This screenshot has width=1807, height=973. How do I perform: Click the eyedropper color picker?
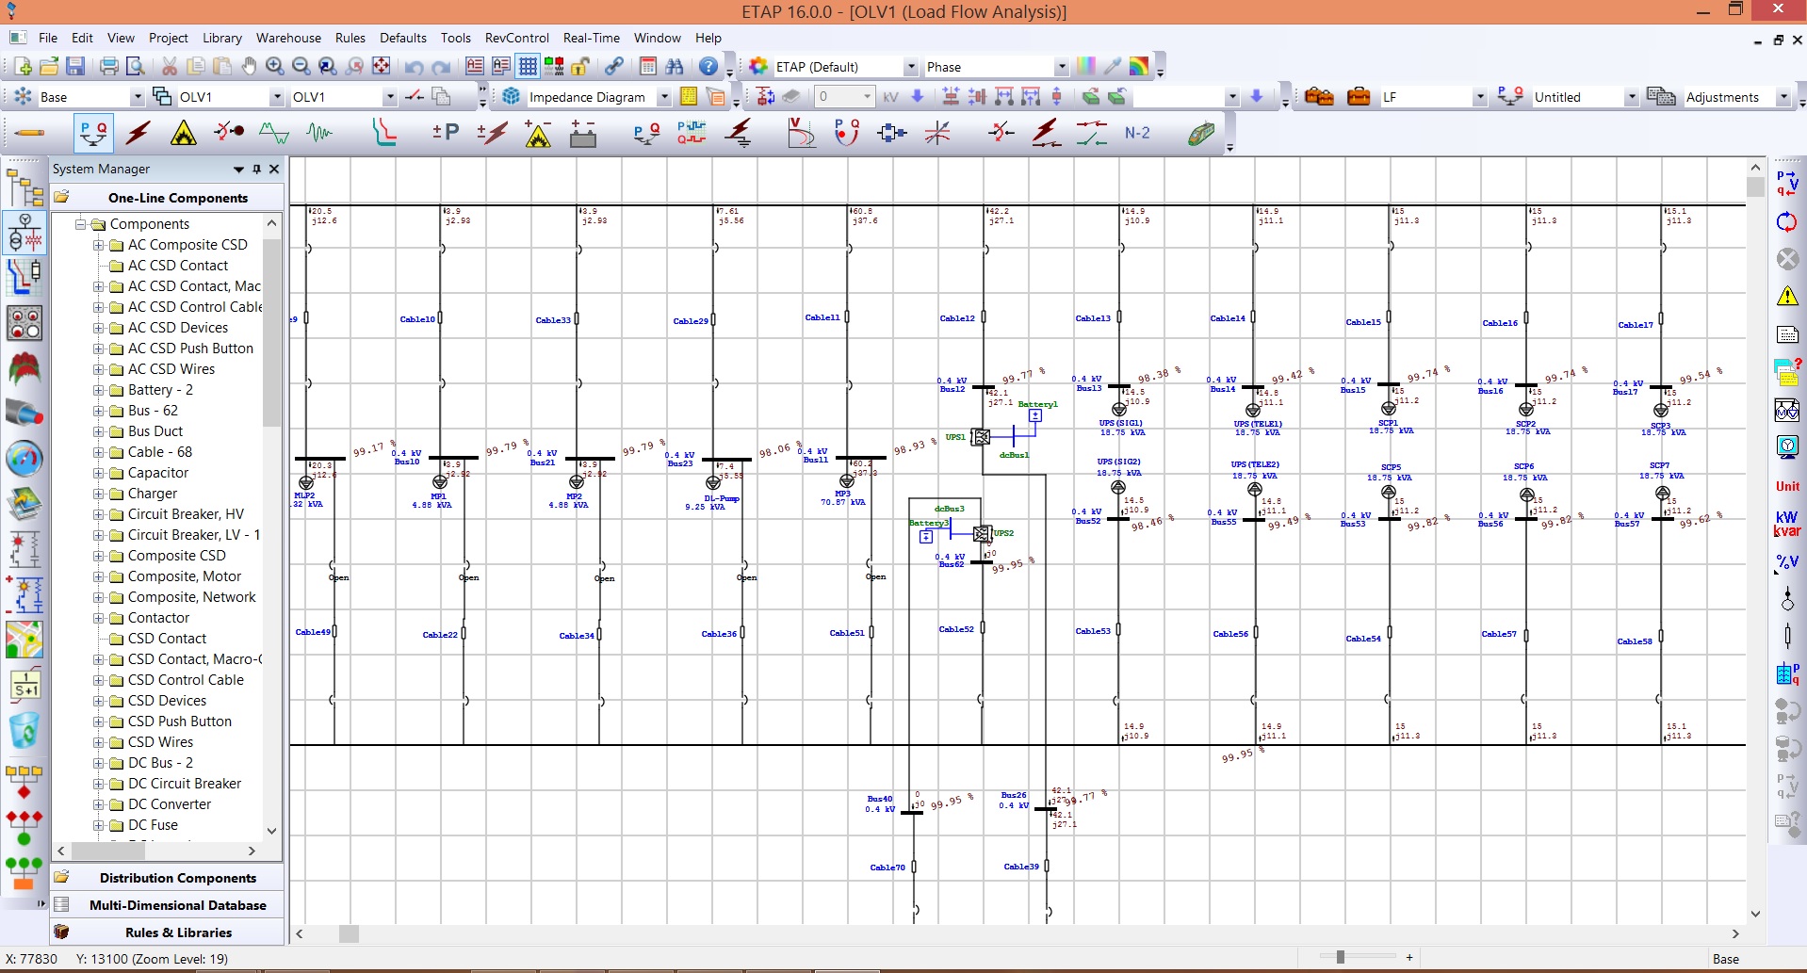point(1113,66)
